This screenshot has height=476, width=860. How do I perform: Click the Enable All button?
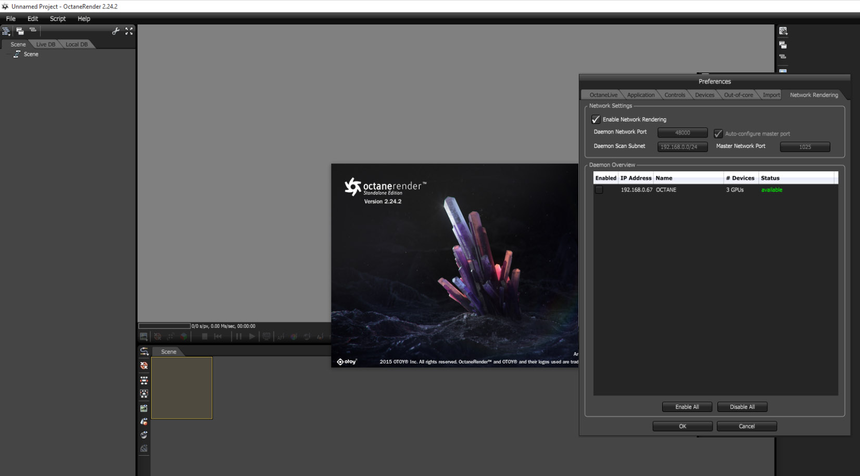coord(687,407)
